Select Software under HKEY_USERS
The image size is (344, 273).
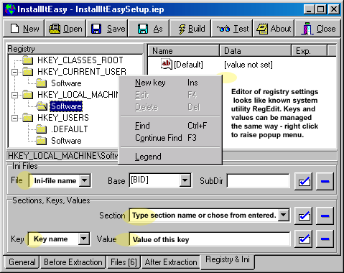[x=66, y=141]
